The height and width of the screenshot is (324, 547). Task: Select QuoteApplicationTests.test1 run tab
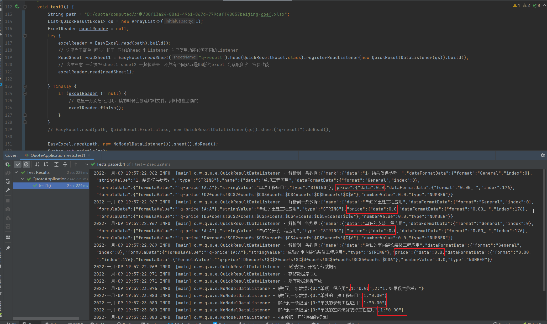(x=58, y=155)
